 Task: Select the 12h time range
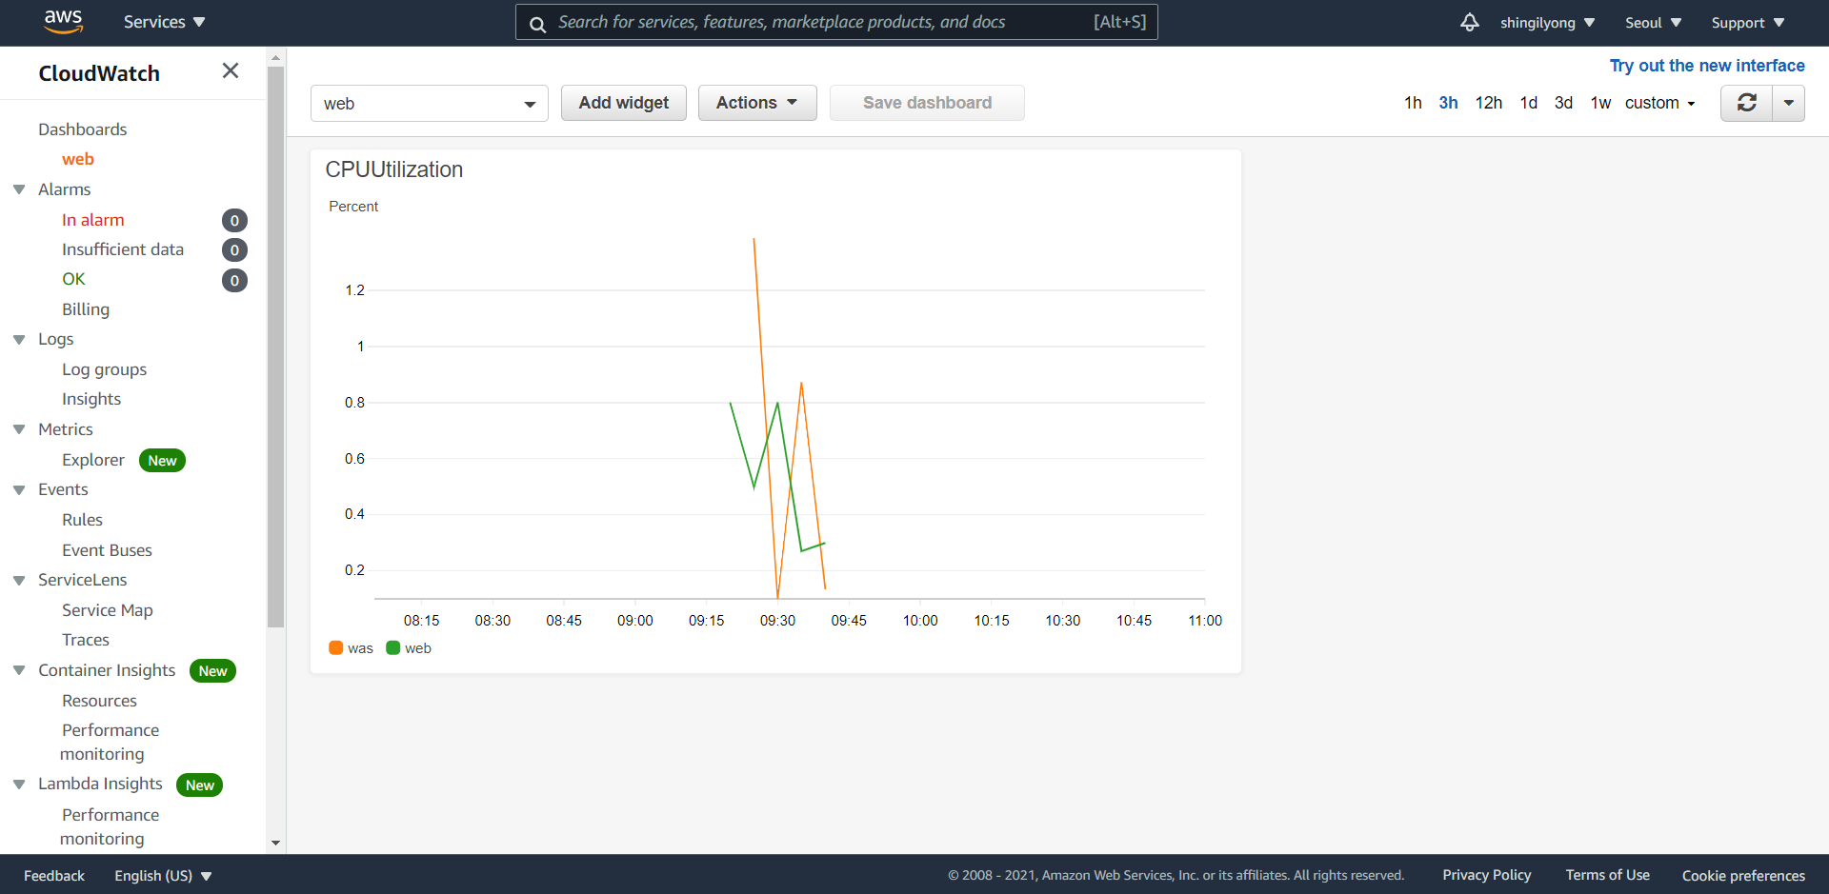[1488, 103]
